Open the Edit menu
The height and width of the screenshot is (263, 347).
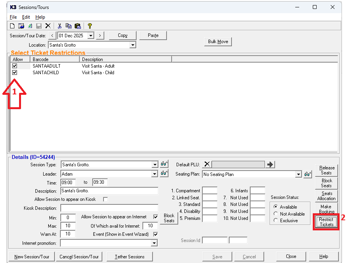26,17
